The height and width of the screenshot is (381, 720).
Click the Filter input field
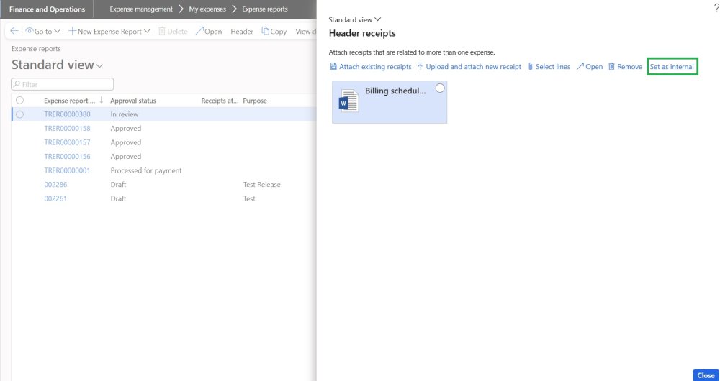[63, 84]
